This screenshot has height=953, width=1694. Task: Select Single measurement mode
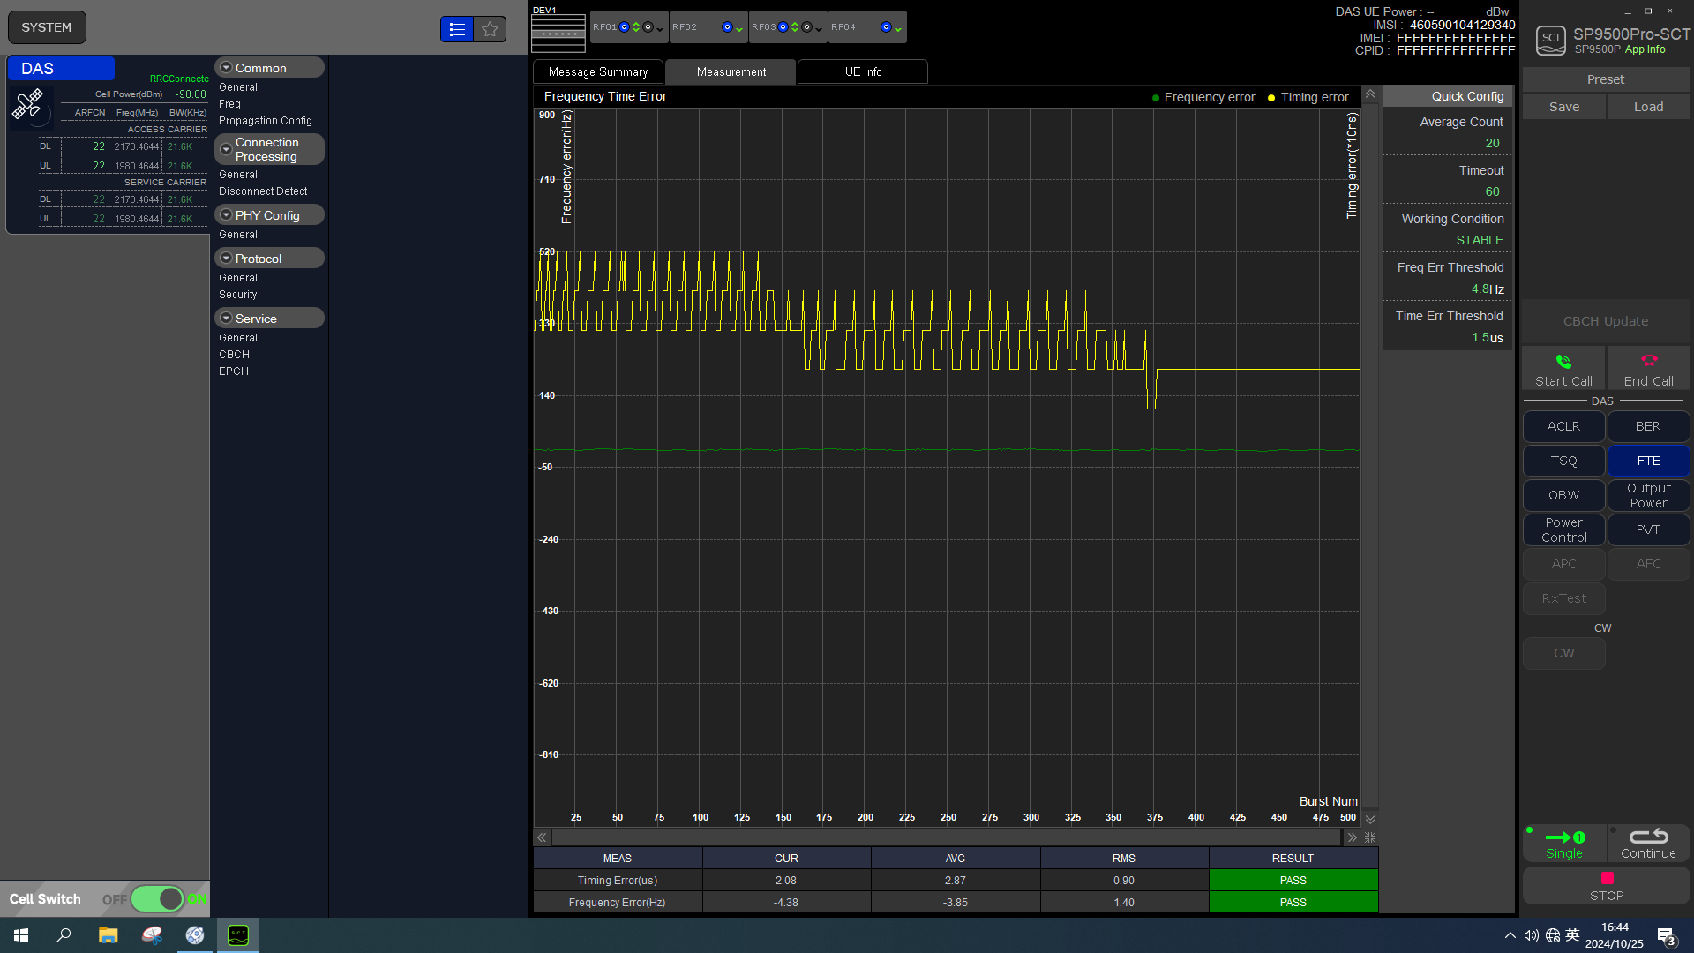(1564, 844)
